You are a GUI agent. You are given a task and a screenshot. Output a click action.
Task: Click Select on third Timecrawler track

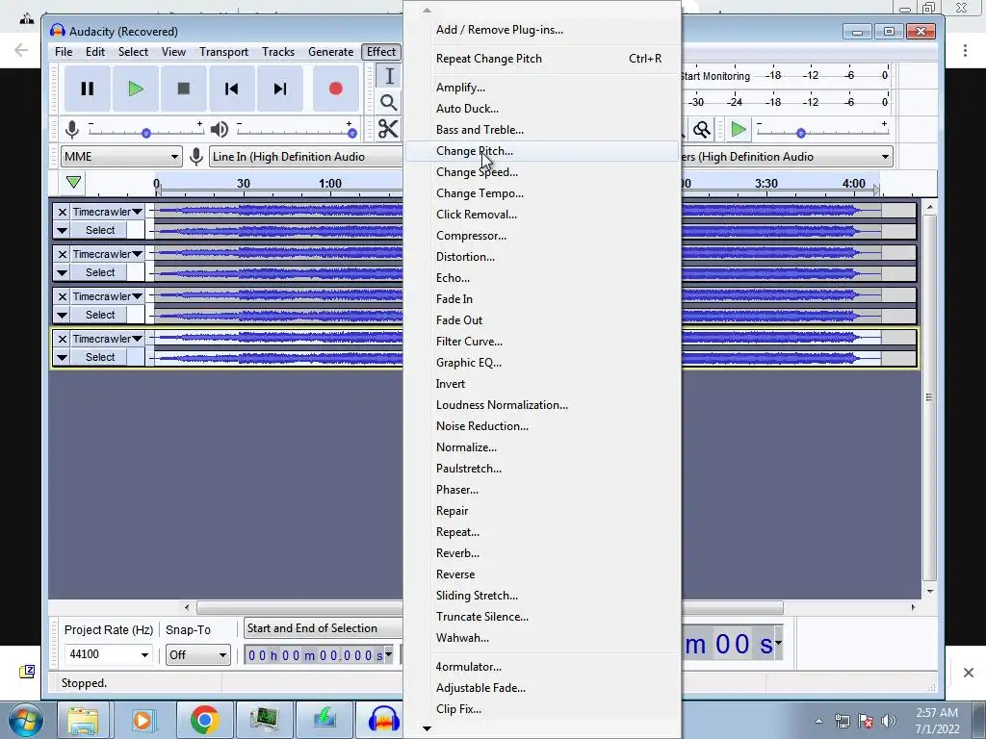coord(100,315)
